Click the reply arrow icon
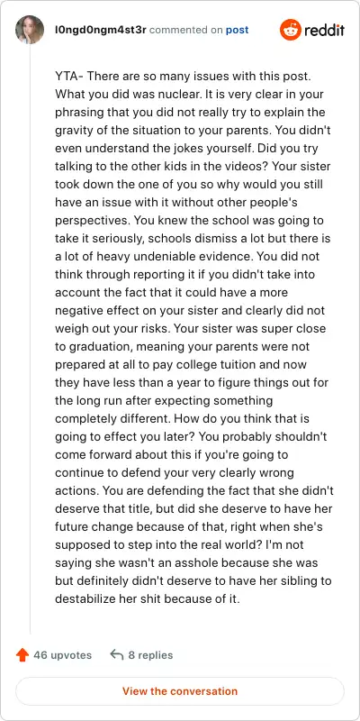 (x=117, y=655)
